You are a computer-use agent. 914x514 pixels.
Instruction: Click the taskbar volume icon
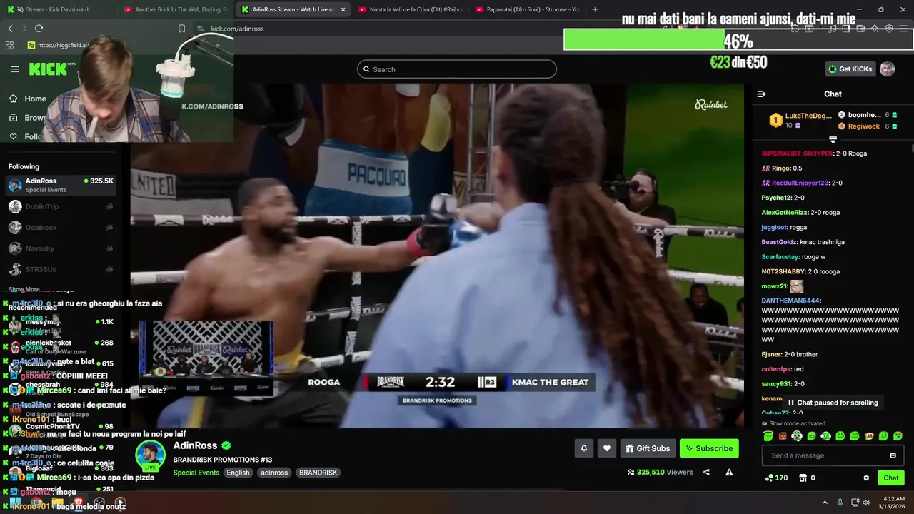[866, 503]
